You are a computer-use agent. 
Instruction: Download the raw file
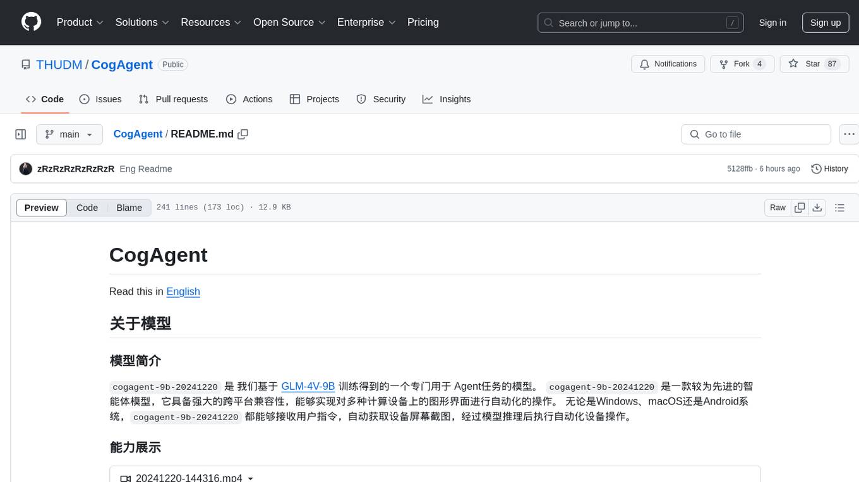pyautogui.click(x=817, y=208)
